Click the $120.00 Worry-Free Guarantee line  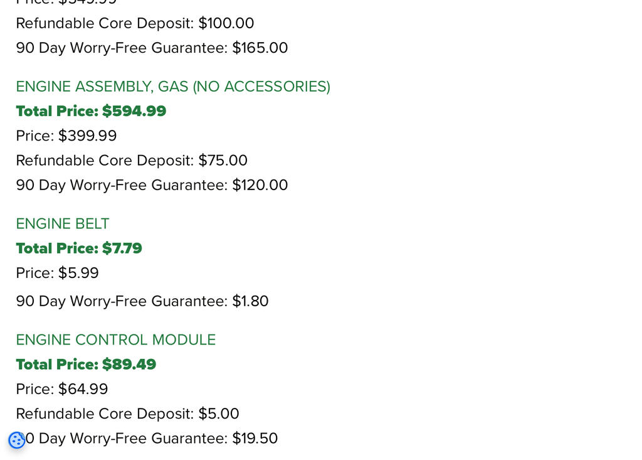point(152,185)
